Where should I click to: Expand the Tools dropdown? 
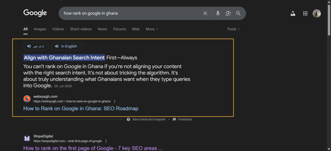[x=233, y=29]
